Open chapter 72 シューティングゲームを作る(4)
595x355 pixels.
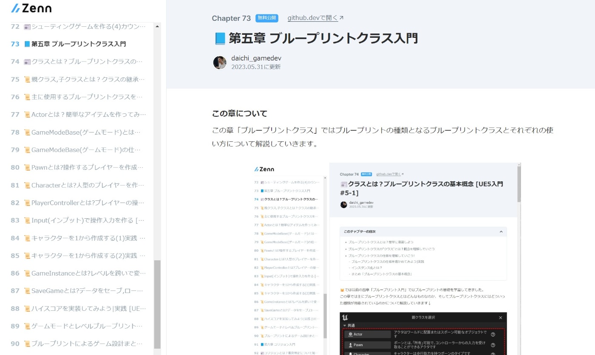(78, 26)
